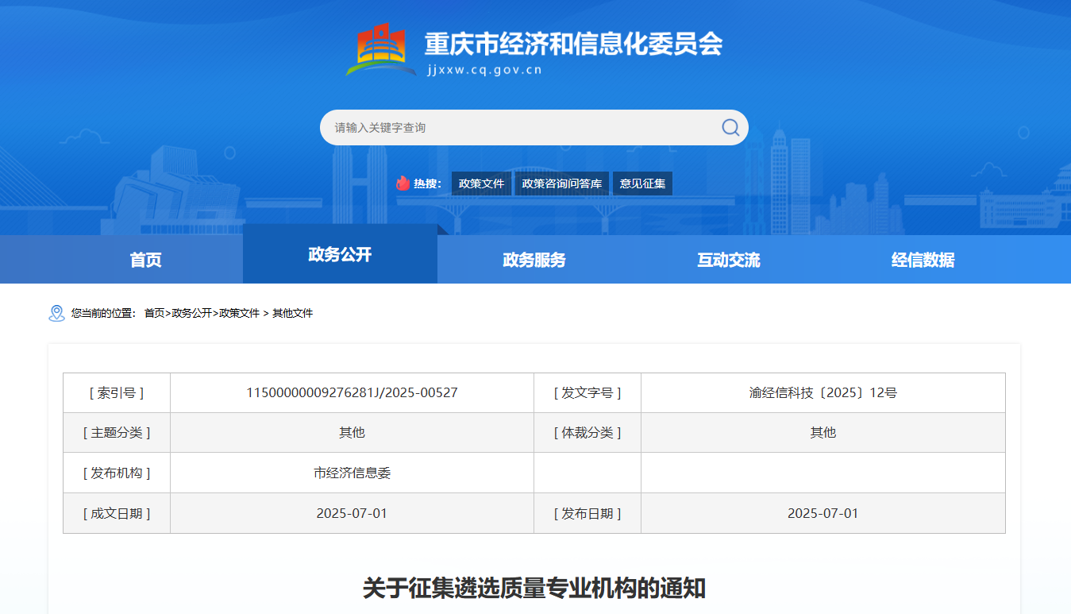Click 首页 in the breadcrumb trail
This screenshot has width=1071, height=614.
point(154,313)
